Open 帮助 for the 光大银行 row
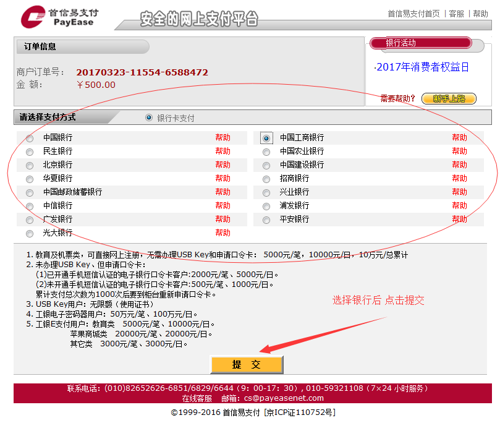500x423 pixels. click(x=222, y=233)
